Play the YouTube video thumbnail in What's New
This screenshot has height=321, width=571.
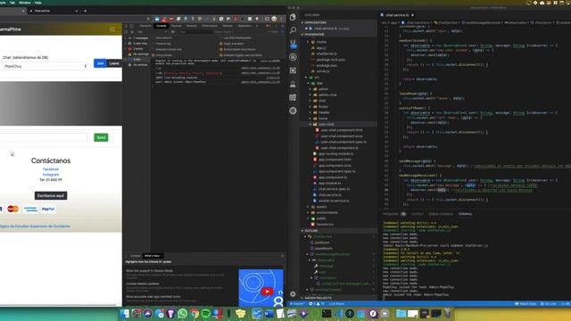click(x=267, y=292)
